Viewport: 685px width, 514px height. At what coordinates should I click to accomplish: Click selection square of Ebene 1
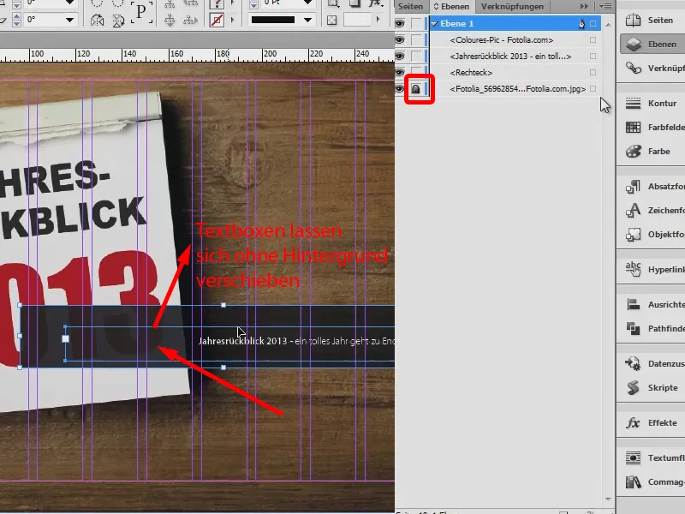pos(593,24)
